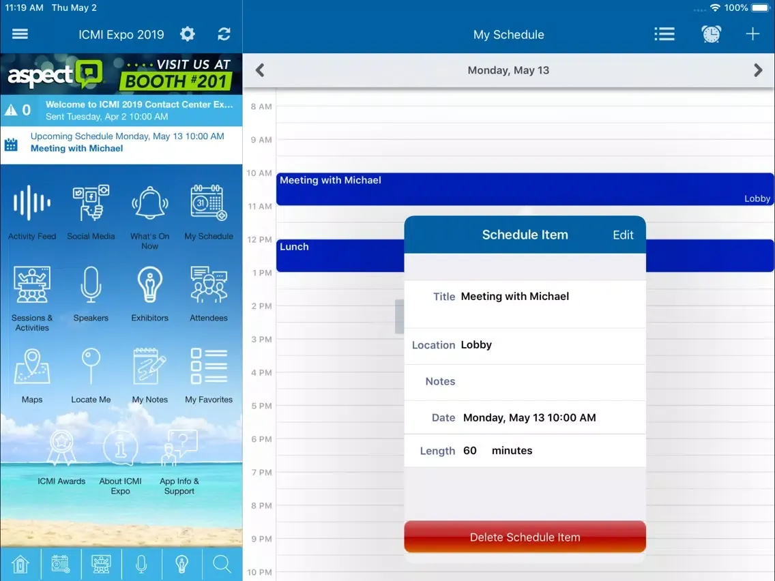
Task: Open settings gear in ICMI Expo header
Action: tap(188, 34)
